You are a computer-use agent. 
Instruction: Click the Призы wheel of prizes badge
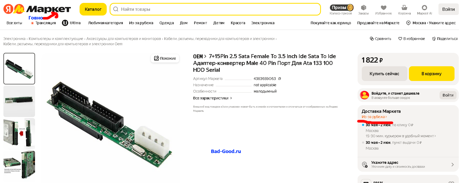coord(341,8)
